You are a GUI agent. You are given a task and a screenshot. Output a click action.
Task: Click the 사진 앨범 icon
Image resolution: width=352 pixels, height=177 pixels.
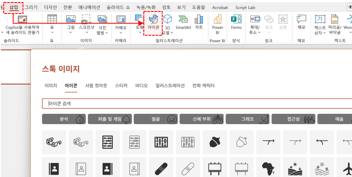[x=102, y=19]
